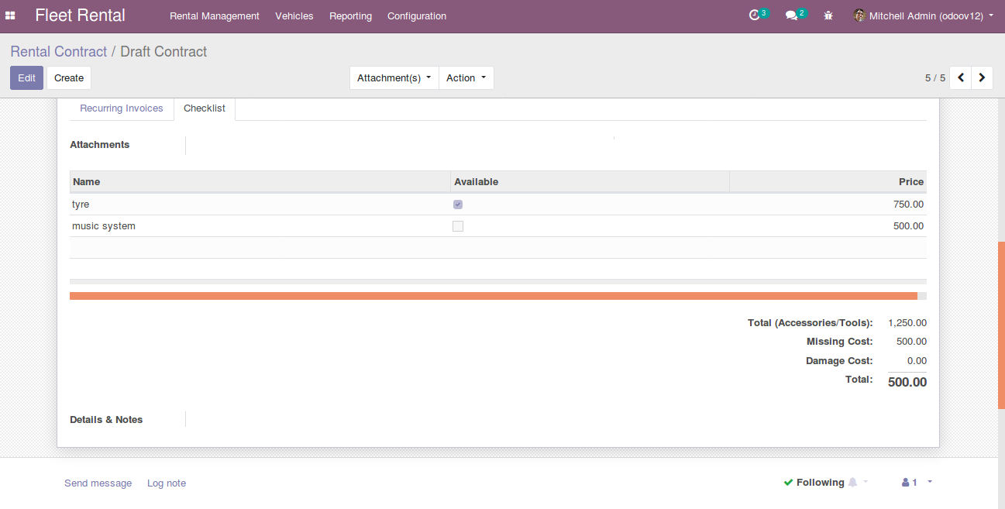Click the orange vertical scrollbar
Viewport: 1005px width, 509px height.
tap(1001, 325)
